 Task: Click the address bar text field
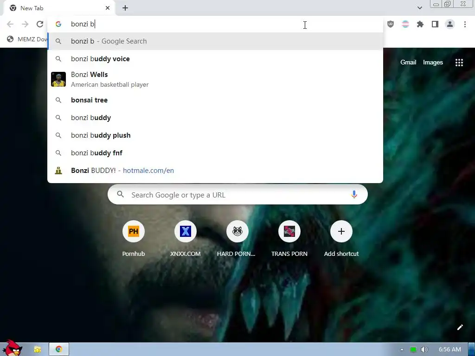pos(215,24)
